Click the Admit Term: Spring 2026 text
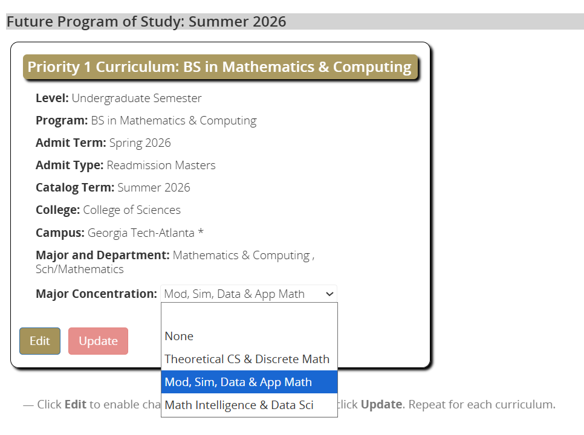The image size is (584, 435). [103, 143]
